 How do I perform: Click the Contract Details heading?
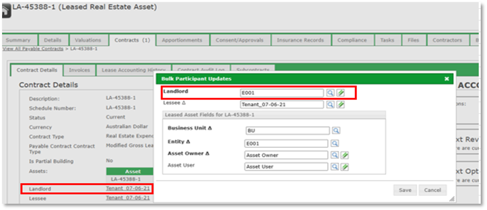click(48, 85)
